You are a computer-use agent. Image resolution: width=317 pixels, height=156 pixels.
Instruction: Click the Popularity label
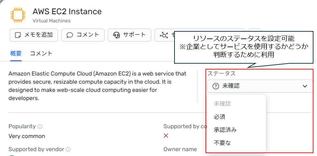point(22,127)
